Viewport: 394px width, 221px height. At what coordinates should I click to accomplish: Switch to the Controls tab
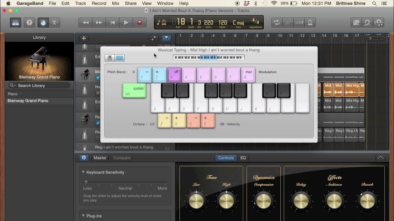(226, 158)
